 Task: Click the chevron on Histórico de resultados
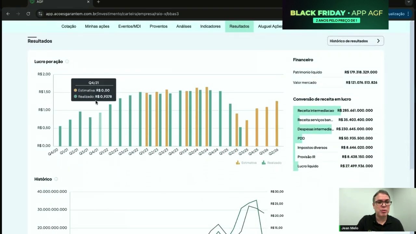tap(378, 41)
